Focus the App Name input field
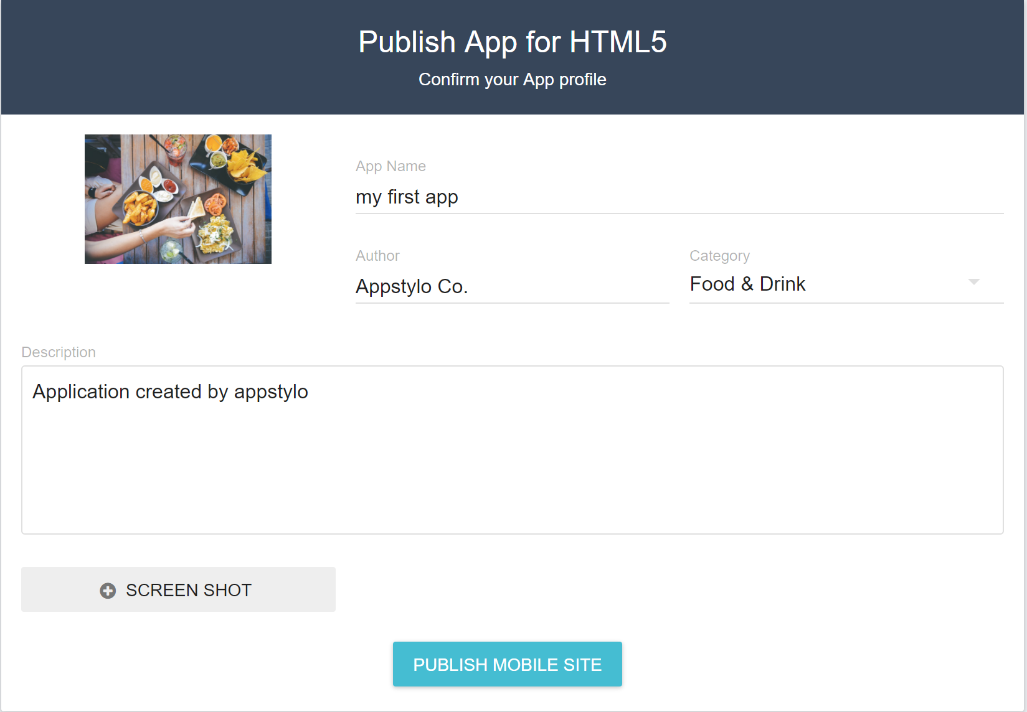This screenshot has width=1027, height=712. [x=679, y=197]
